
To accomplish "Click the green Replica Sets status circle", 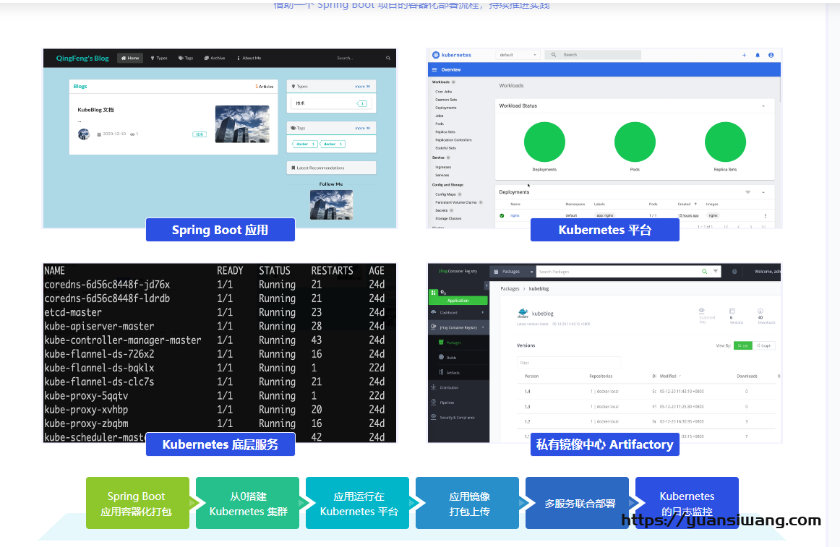I will coord(725,142).
